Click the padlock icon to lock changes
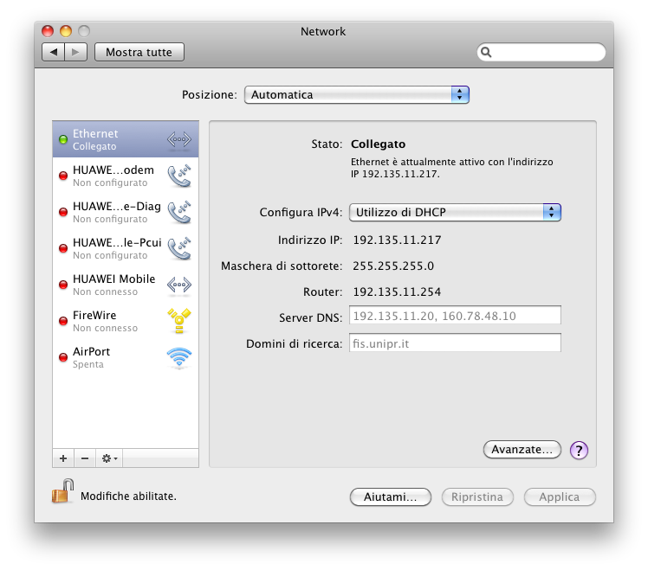 click(63, 491)
